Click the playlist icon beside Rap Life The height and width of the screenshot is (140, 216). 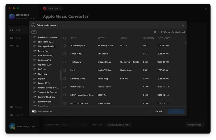tap(35, 79)
